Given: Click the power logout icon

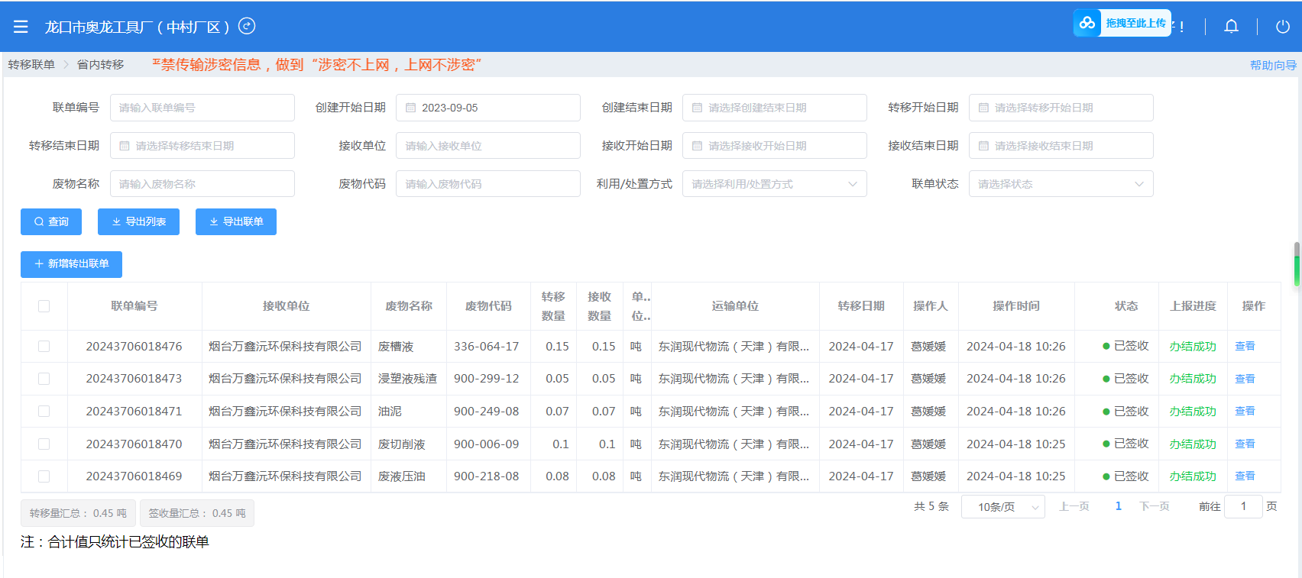Looking at the screenshot, I should coord(1283,27).
